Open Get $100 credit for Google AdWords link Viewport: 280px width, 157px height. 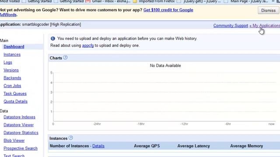(x=168, y=10)
